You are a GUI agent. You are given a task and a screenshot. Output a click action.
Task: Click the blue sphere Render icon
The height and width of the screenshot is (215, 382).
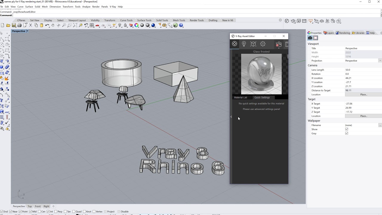(x=153, y=25)
